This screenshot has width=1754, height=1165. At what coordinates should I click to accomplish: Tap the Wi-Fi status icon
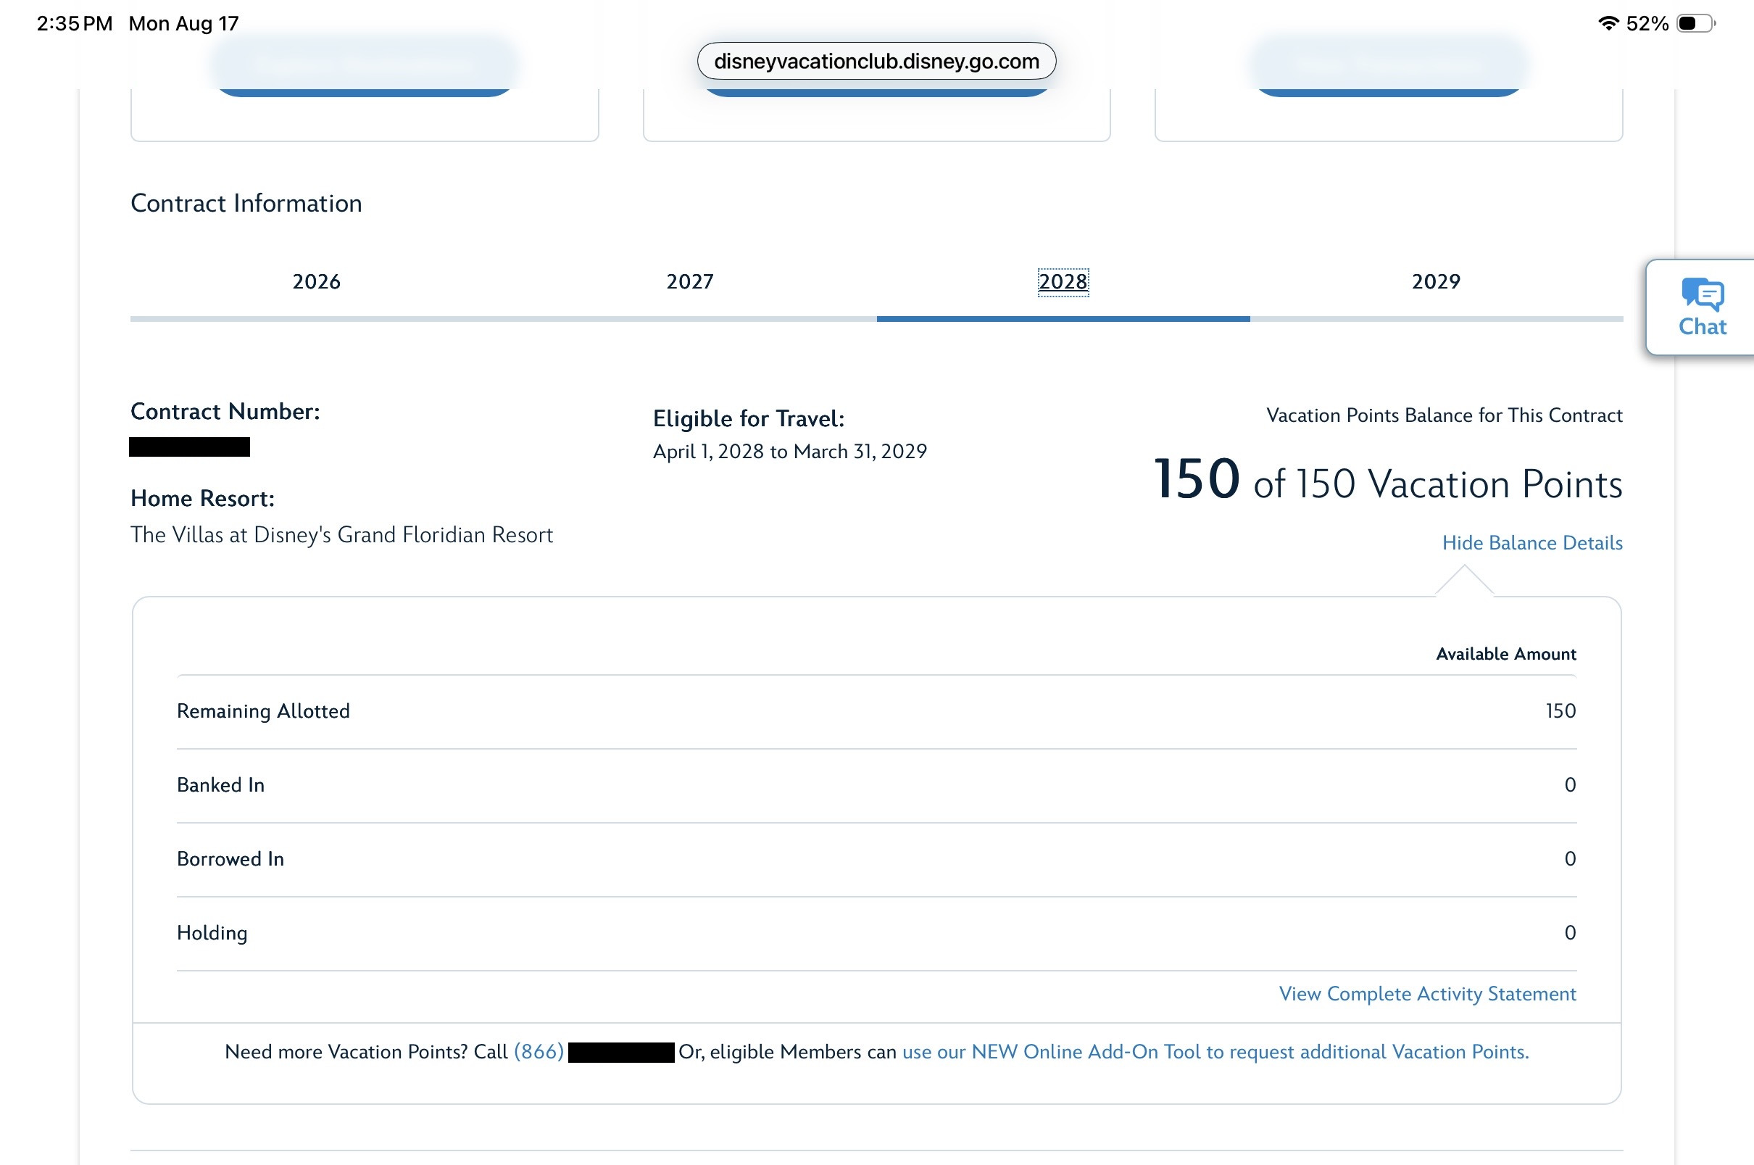pos(1608,24)
